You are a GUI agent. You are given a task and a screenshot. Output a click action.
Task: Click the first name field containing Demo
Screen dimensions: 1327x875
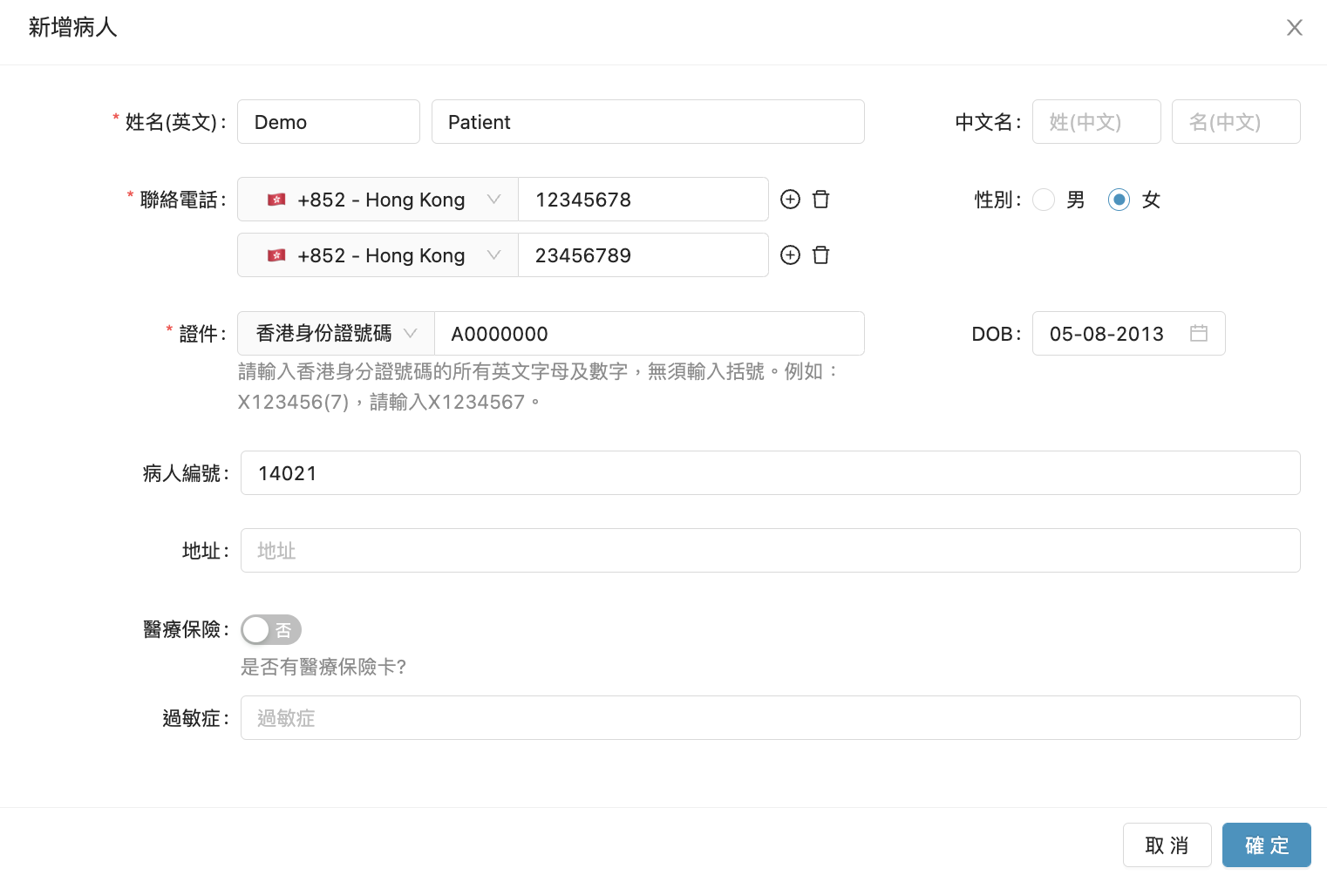tap(329, 122)
